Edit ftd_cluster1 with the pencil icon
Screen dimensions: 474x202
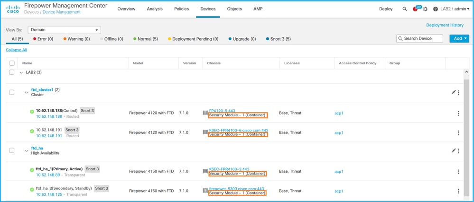454,92
